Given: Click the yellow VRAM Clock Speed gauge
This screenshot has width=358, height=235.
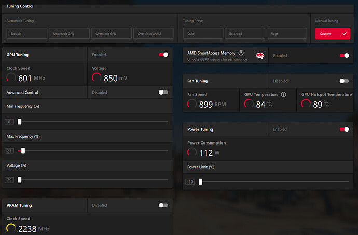Looking at the screenshot, I should coord(11,228).
